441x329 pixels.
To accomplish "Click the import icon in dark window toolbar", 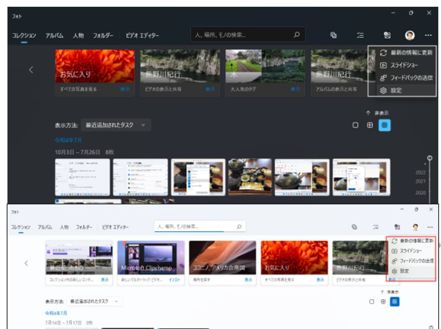I will (x=387, y=35).
